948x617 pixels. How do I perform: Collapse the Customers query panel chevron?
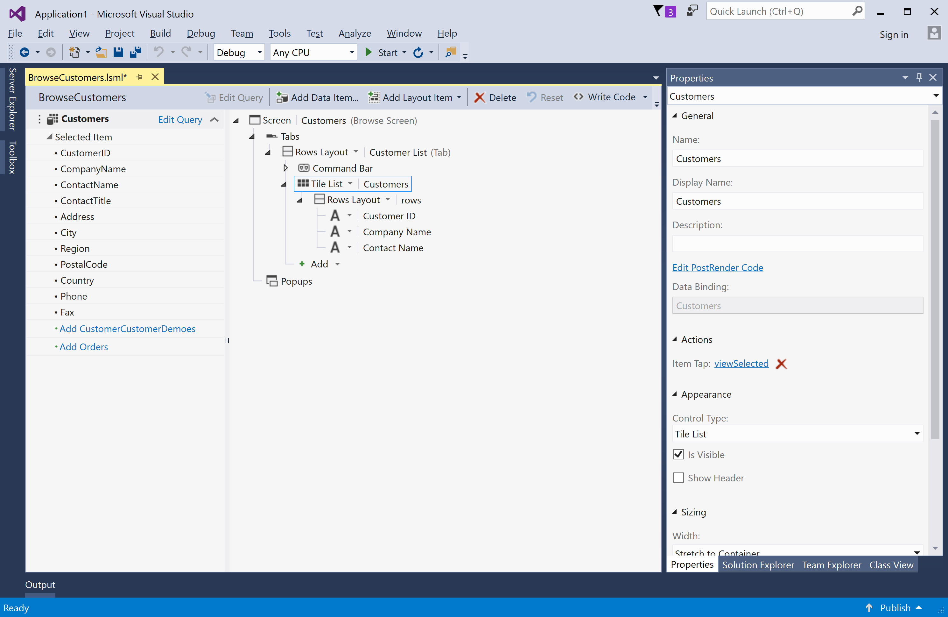coord(214,120)
